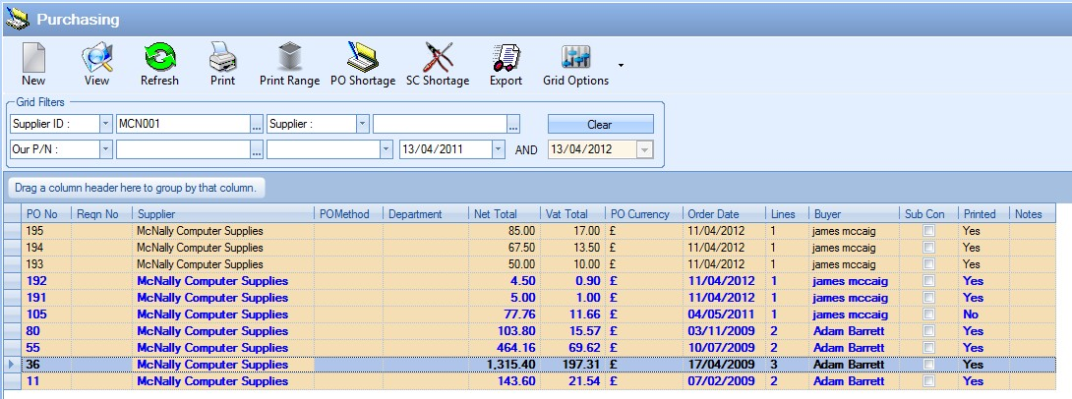
Task: Click the New purchase order icon
Action: pyautogui.click(x=33, y=65)
